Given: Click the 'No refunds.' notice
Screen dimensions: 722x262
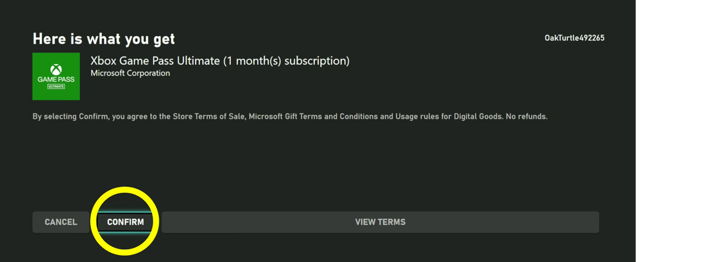Looking at the screenshot, I should pyautogui.click(x=526, y=116).
